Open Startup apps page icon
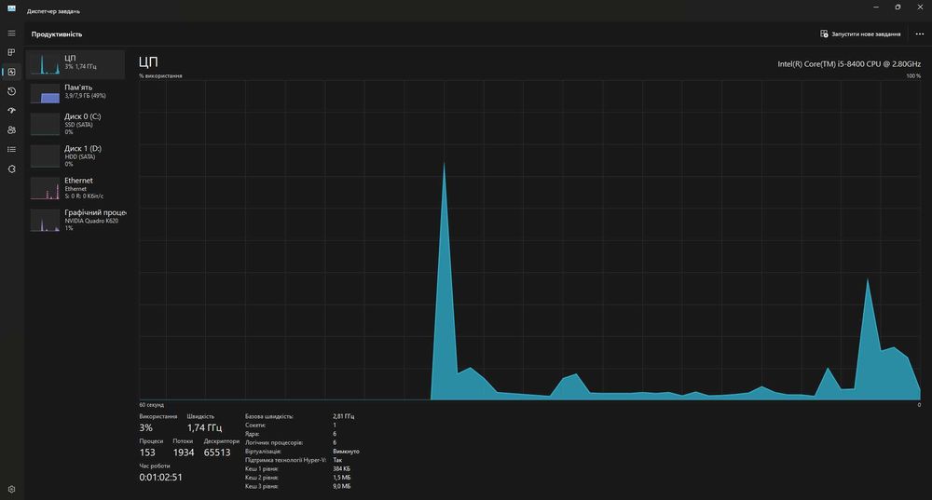The height and width of the screenshot is (500, 932). pyautogui.click(x=11, y=111)
